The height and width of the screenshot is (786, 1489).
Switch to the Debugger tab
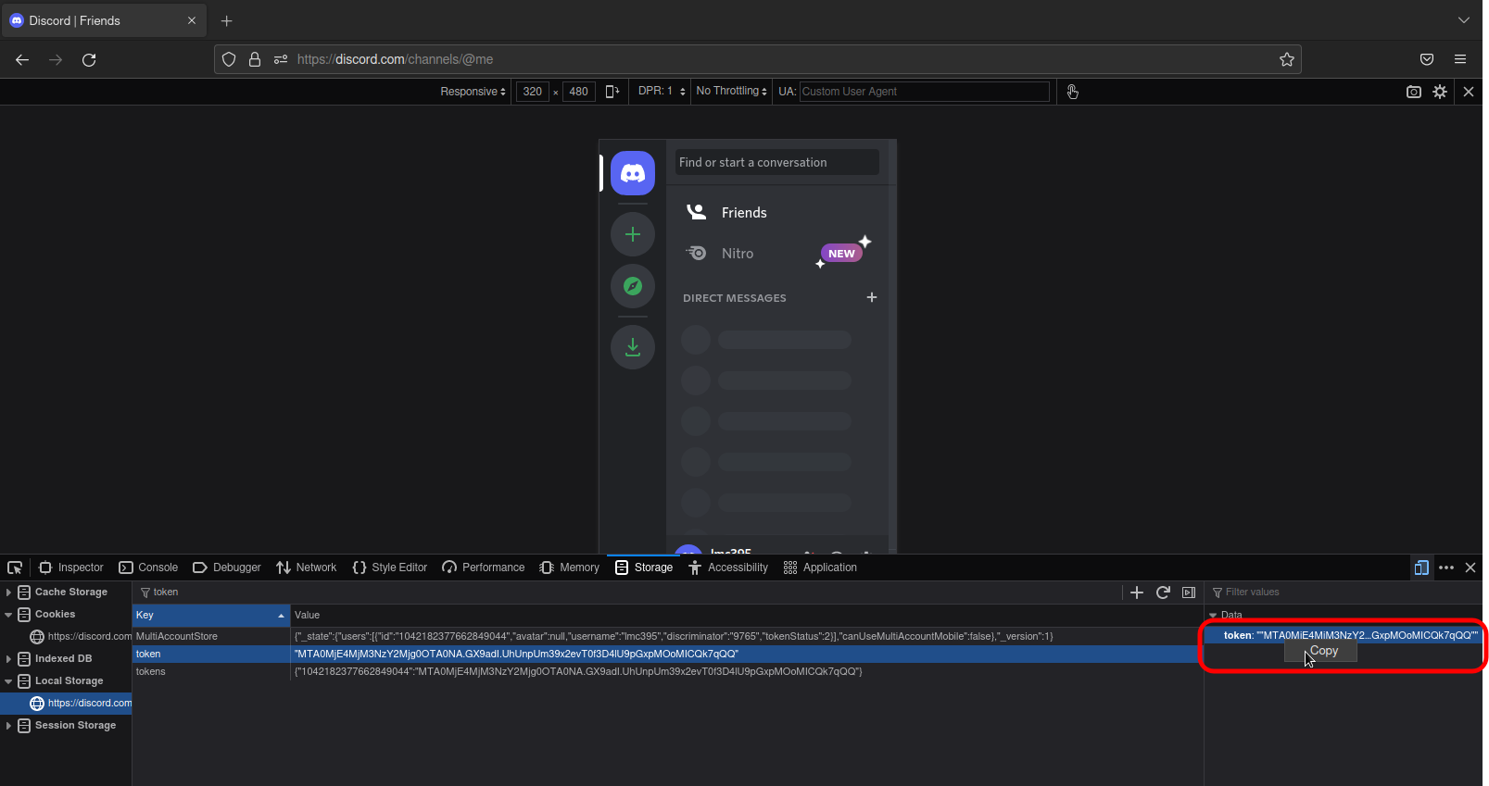point(227,568)
